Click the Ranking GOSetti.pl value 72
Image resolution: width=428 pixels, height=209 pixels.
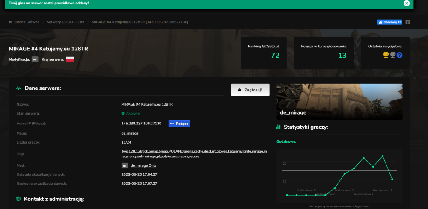275,55
